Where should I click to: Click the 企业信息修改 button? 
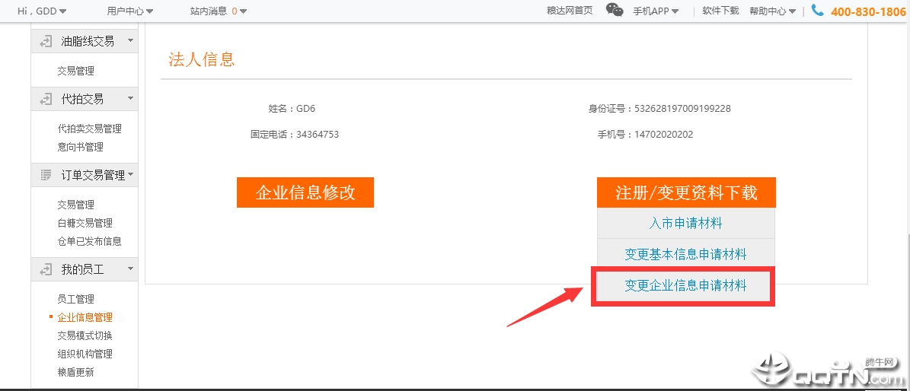click(305, 192)
